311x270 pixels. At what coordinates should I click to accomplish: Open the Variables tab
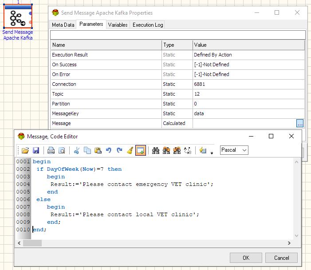click(x=118, y=25)
